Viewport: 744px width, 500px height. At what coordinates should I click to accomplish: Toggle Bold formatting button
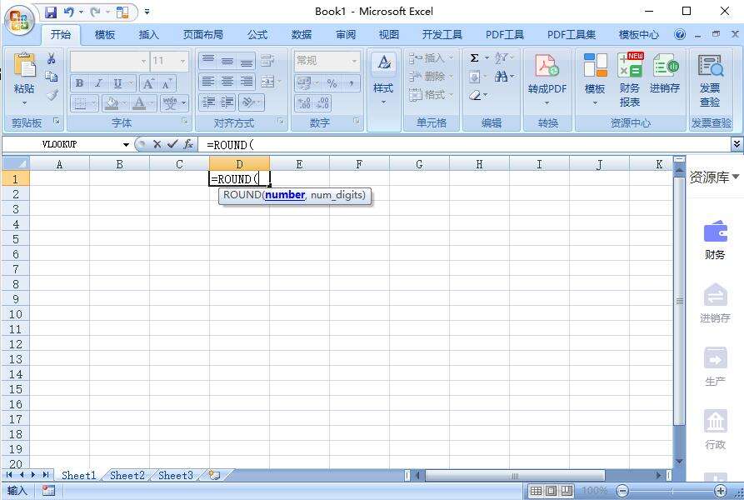coord(80,83)
